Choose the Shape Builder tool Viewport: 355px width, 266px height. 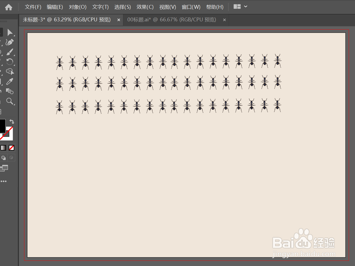10,71
